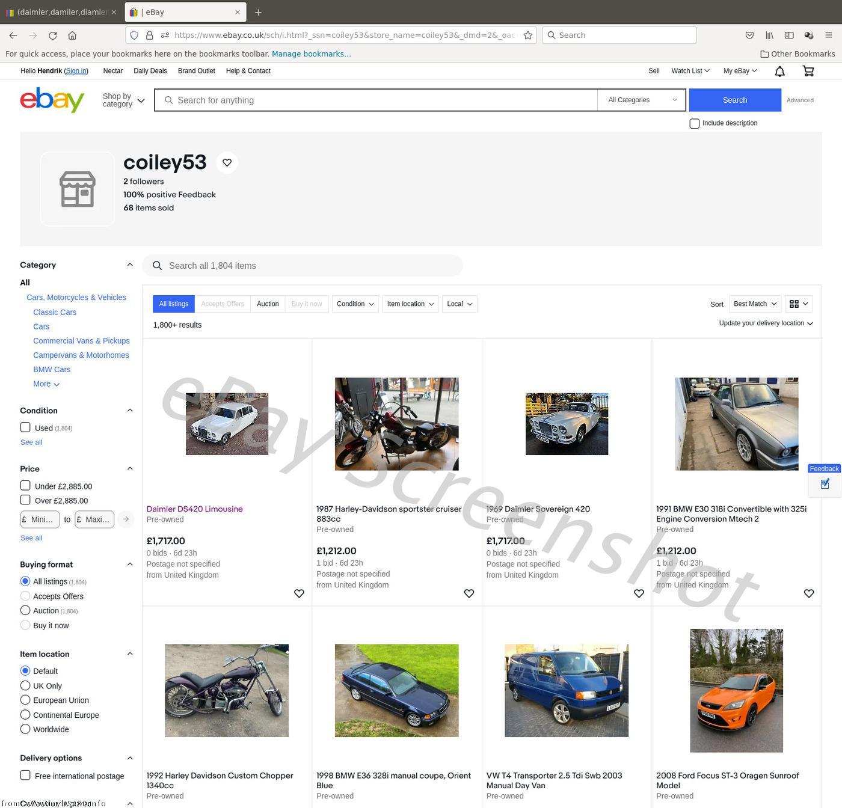Select the All listings tab
This screenshot has width=842, height=808.
pyautogui.click(x=174, y=304)
